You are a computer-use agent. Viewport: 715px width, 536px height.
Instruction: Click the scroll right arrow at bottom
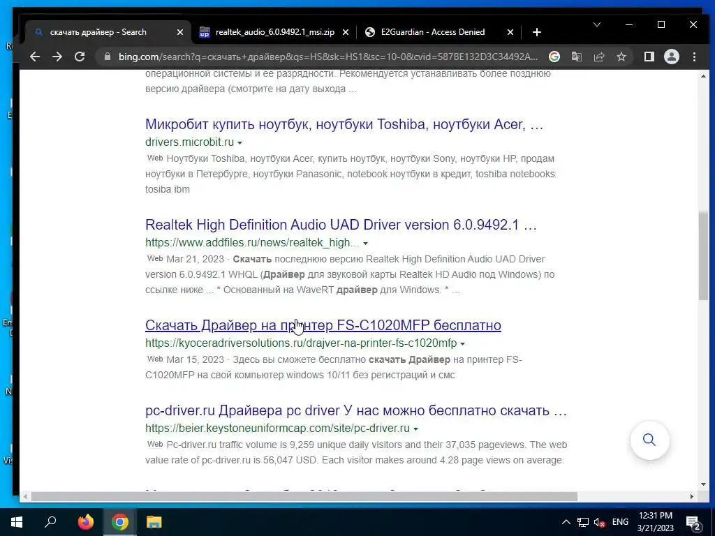click(x=692, y=496)
